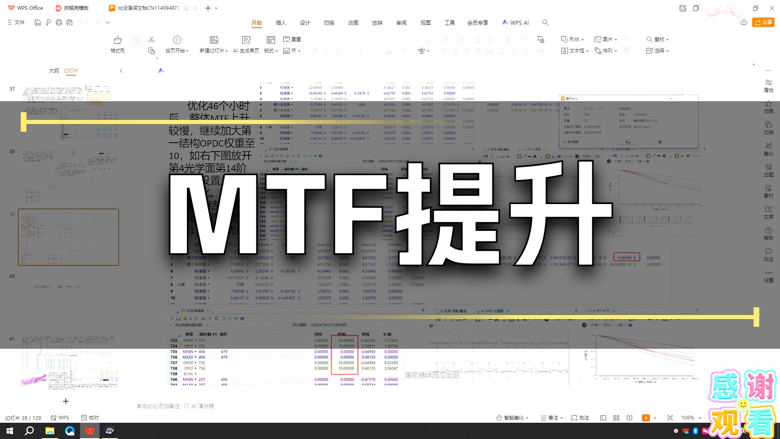This screenshot has height=439, width=780.
Task: Open Print Preview from quick access bar
Action: pyautogui.click(x=69, y=23)
